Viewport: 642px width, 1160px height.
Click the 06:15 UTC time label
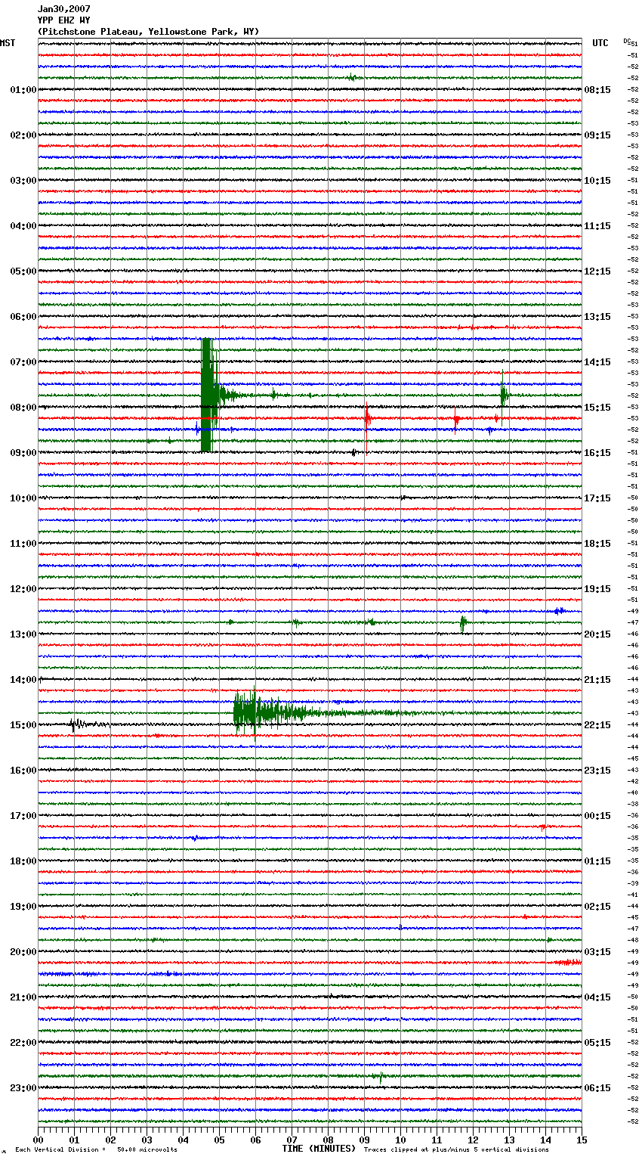[x=597, y=1088]
